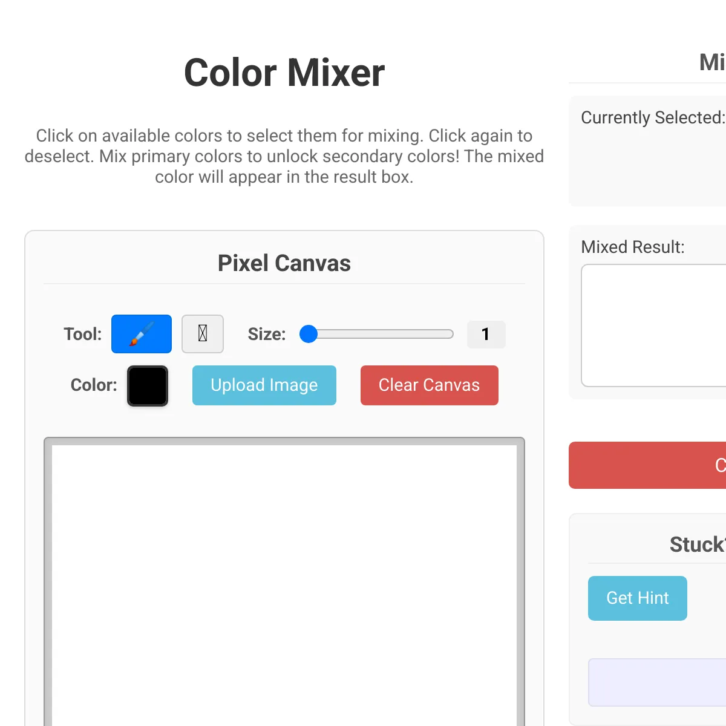Click the Get Hint button
The image size is (726, 726).
[637, 598]
